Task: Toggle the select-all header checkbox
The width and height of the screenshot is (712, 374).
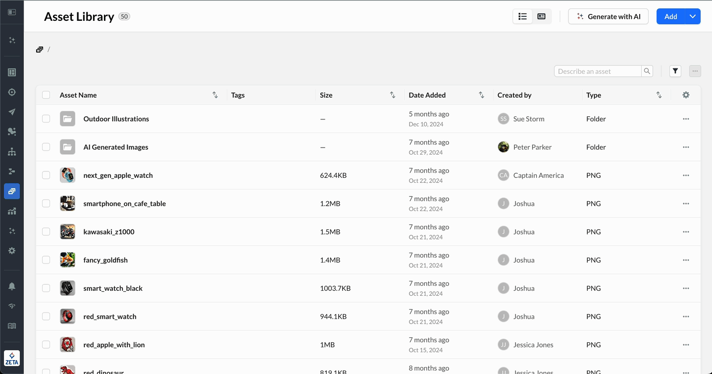Action: click(46, 95)
